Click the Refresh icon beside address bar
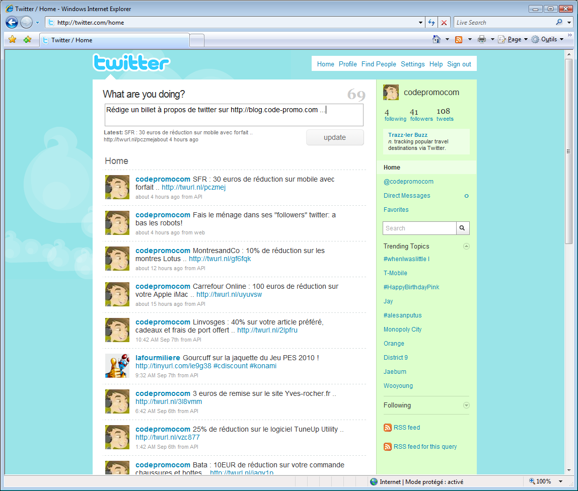 pyautogui.click(x=431, y=23)
